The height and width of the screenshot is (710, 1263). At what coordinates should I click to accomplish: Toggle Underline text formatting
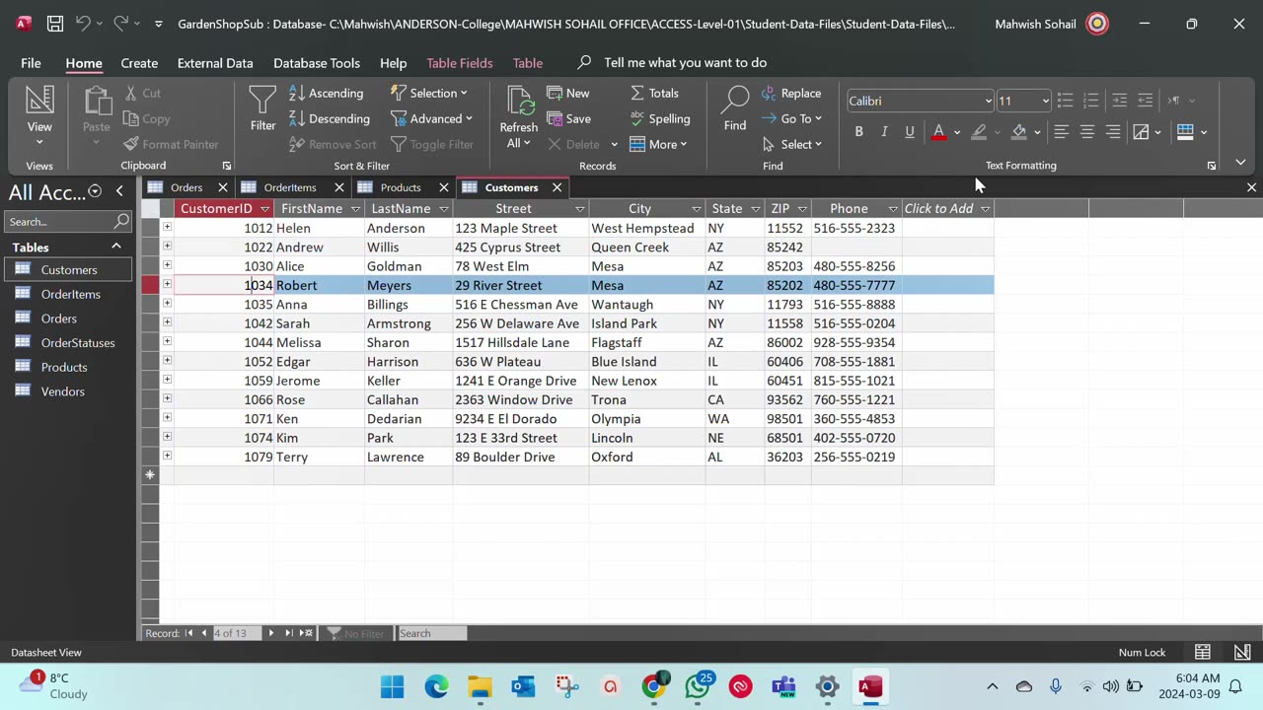click(910, 131)
